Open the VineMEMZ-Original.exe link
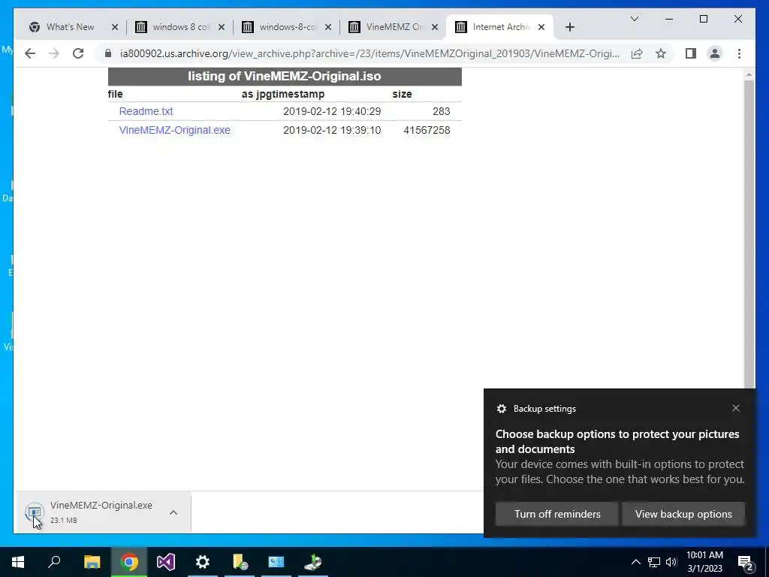Viewport: 769px width, 577px height. (x=174, y=130)
